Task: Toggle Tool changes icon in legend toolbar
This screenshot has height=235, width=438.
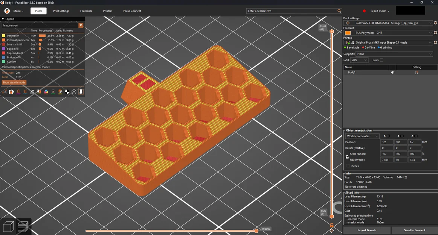Action: tap(39, 92)
